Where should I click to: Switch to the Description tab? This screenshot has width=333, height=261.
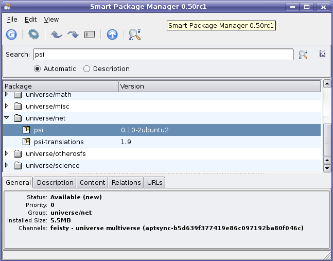(x=55, y=183)
